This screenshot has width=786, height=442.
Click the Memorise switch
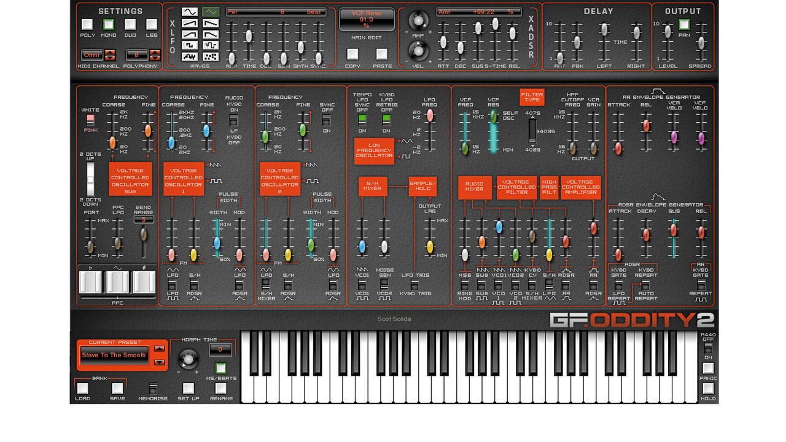click(x=153, y=388)
